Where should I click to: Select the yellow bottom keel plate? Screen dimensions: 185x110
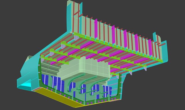tap(59, 97)
